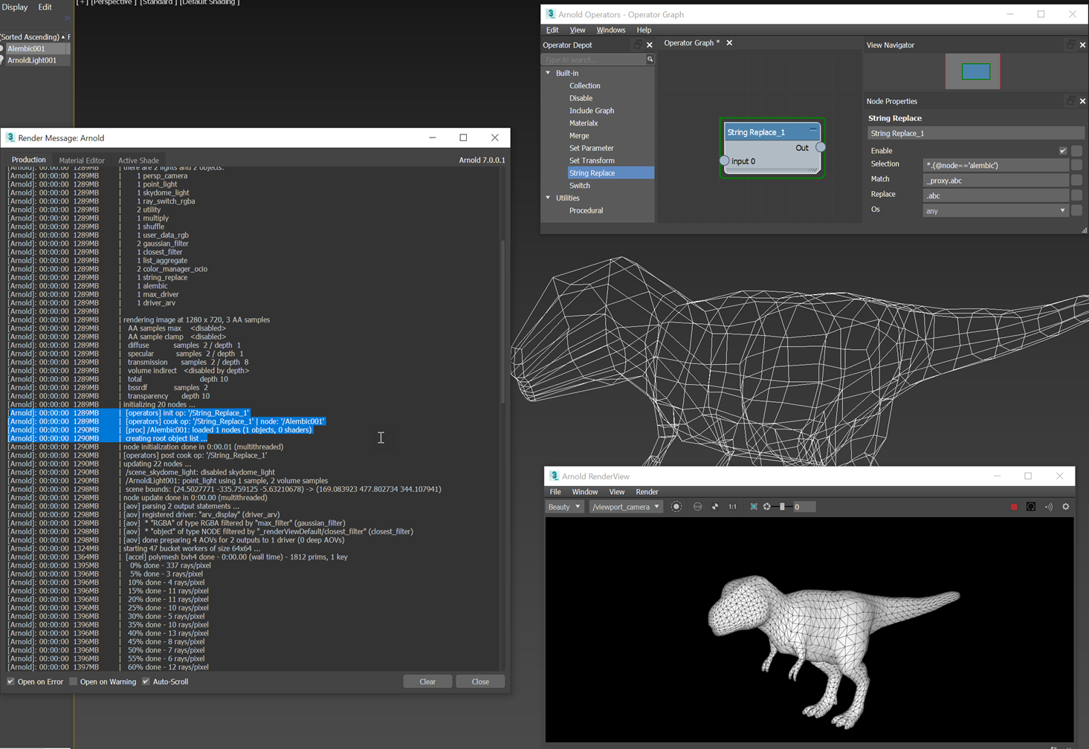
Task: Click the RenderView RGB channel display icon
Action: coord(697,507)
